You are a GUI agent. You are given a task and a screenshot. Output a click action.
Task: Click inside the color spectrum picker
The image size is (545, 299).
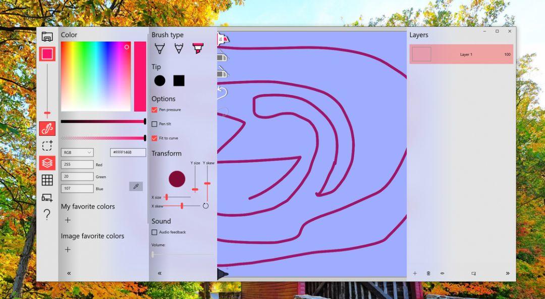[95, 77]
